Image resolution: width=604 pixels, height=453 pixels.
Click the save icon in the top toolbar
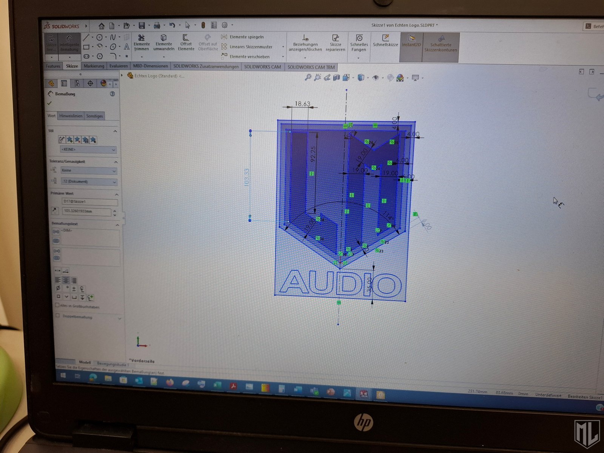click(x=142, y=26)
